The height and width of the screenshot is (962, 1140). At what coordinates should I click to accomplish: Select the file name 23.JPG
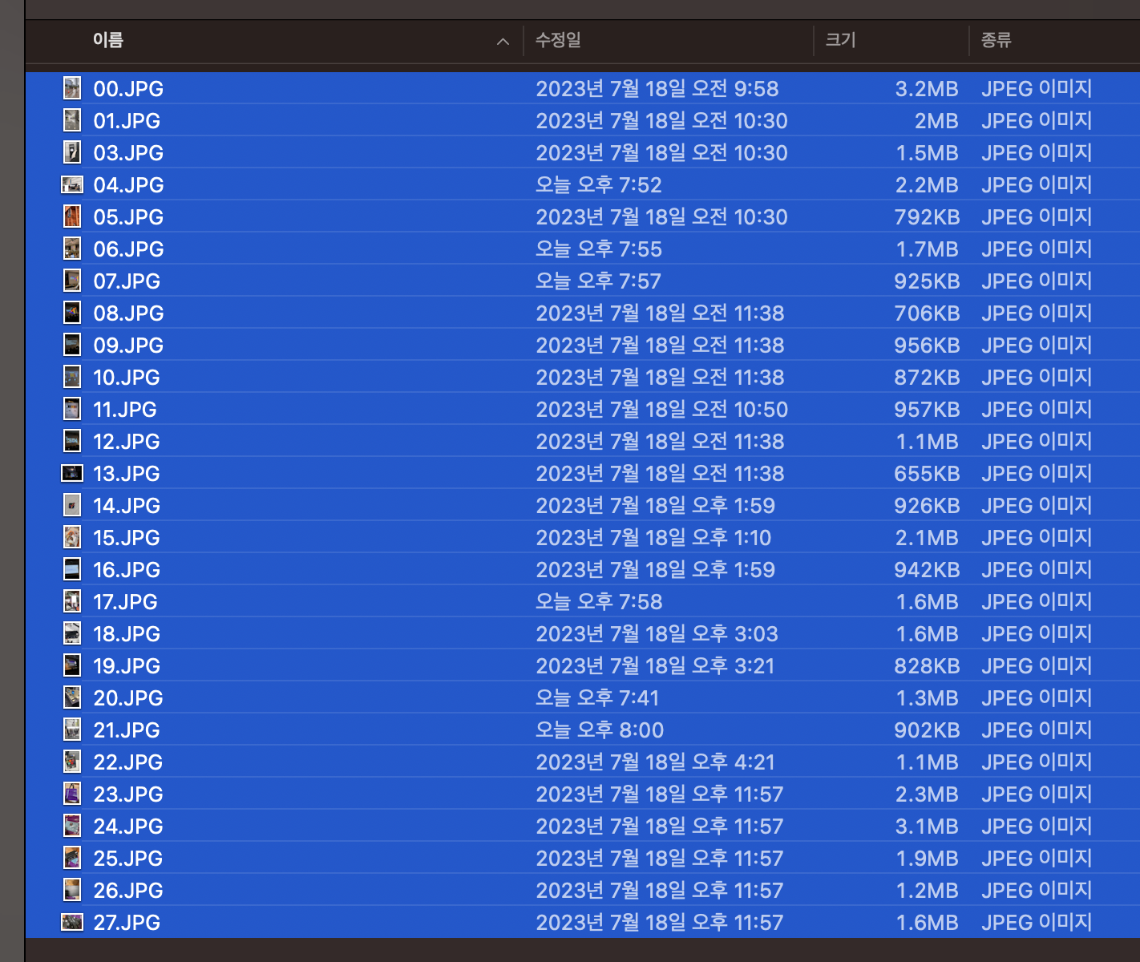[x=128, y=794]
